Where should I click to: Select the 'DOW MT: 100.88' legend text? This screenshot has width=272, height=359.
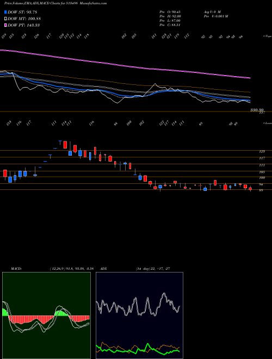tap(24, 18)
